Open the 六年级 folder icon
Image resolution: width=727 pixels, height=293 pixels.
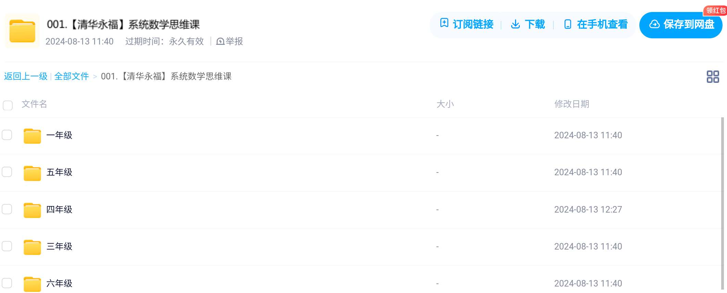coord(32,284)
